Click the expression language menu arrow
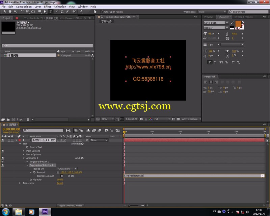The width and height of the screenshot is (270, 216). click(x=73, y=176)
